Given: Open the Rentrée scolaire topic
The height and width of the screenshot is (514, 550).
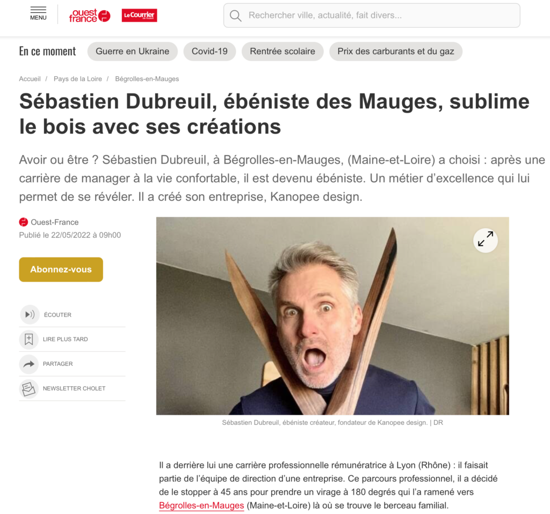Looking at the screenshot, I should coord(283,52).
